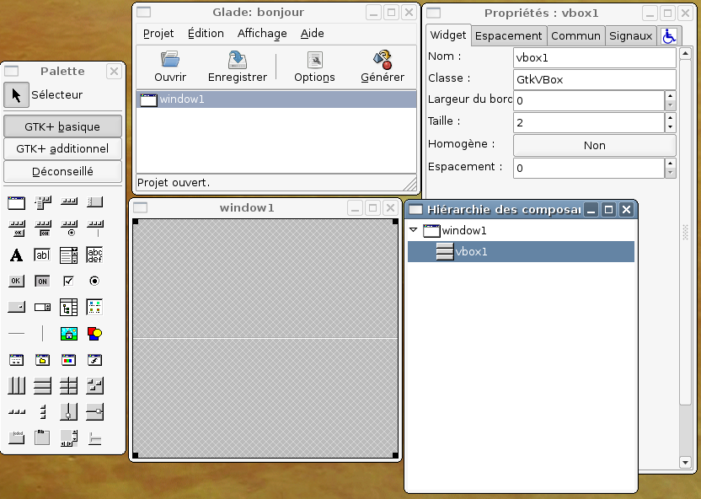
Task: Select the Font Selection Dialog icon
Action: click(x=94, y=360)
